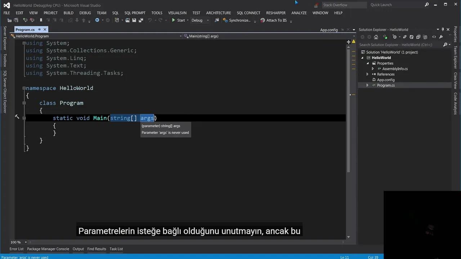
Task: Open the RESHARPER menu
Action: click(x=276, y=13)
